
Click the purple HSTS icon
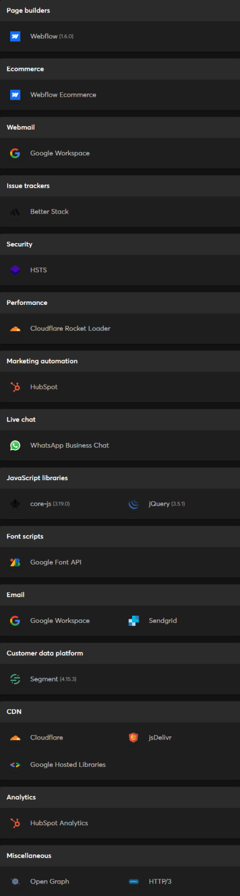(16, 270)
